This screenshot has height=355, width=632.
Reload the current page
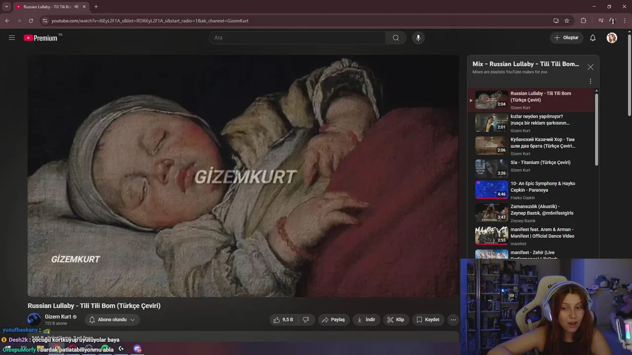31,21
